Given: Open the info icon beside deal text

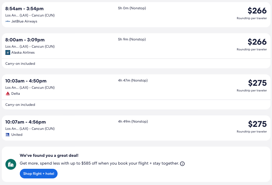Looking at the screenshot, I should [182, 164].
